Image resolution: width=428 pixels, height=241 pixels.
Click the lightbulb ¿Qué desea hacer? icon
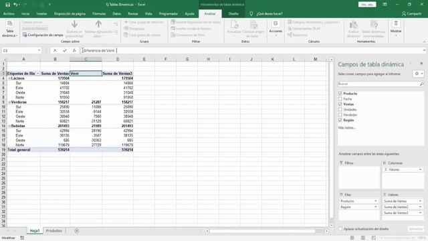coord(251,13)
